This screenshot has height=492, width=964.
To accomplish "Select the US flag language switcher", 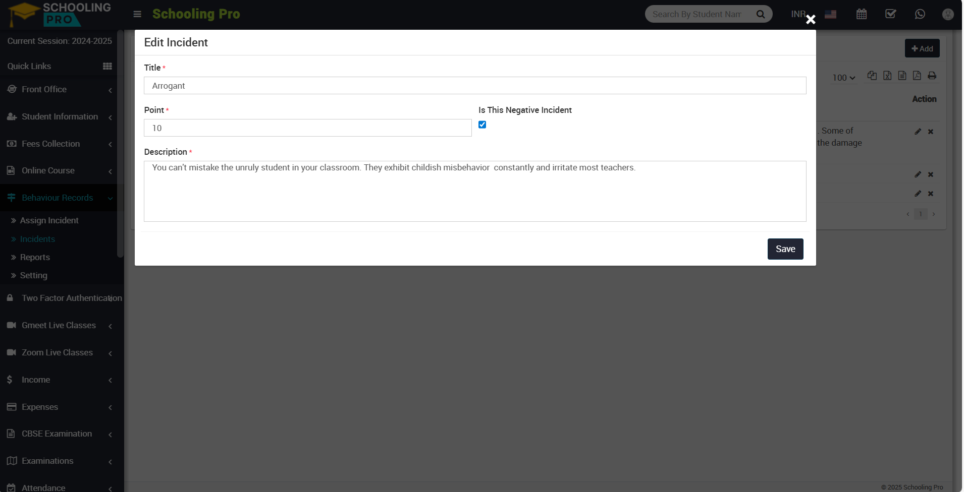I will click(x=831, y=15).
